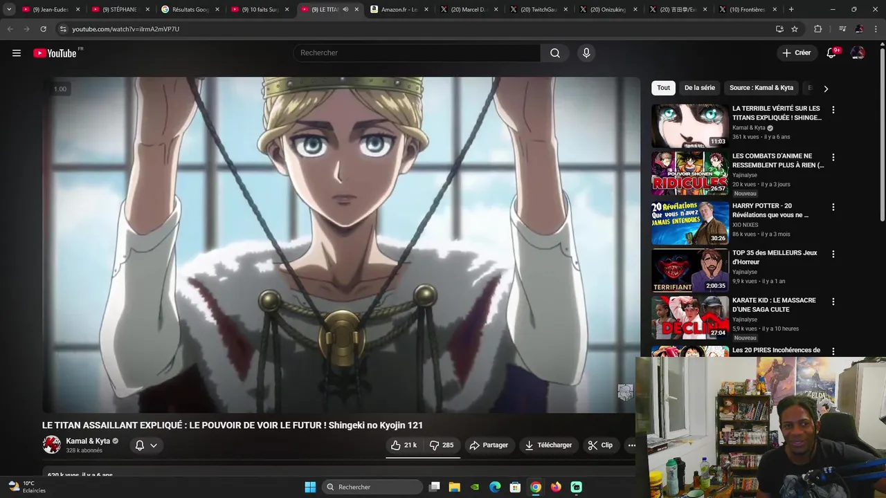Switch to the Frontières X tab
Viewport: 886px width, 498px height.
click(x=748, y=10)
